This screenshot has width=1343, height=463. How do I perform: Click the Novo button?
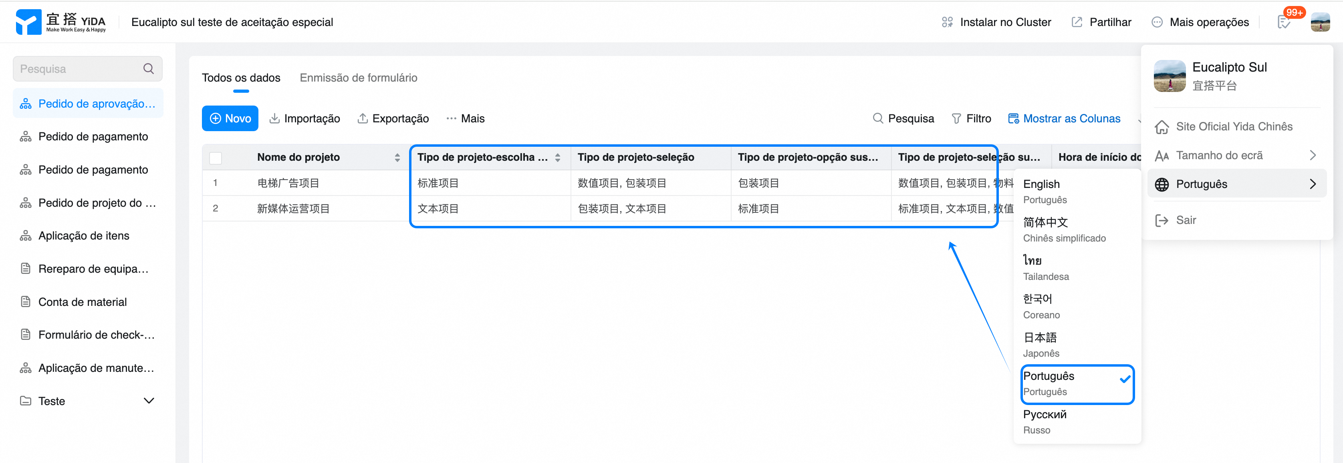(230, 119)
